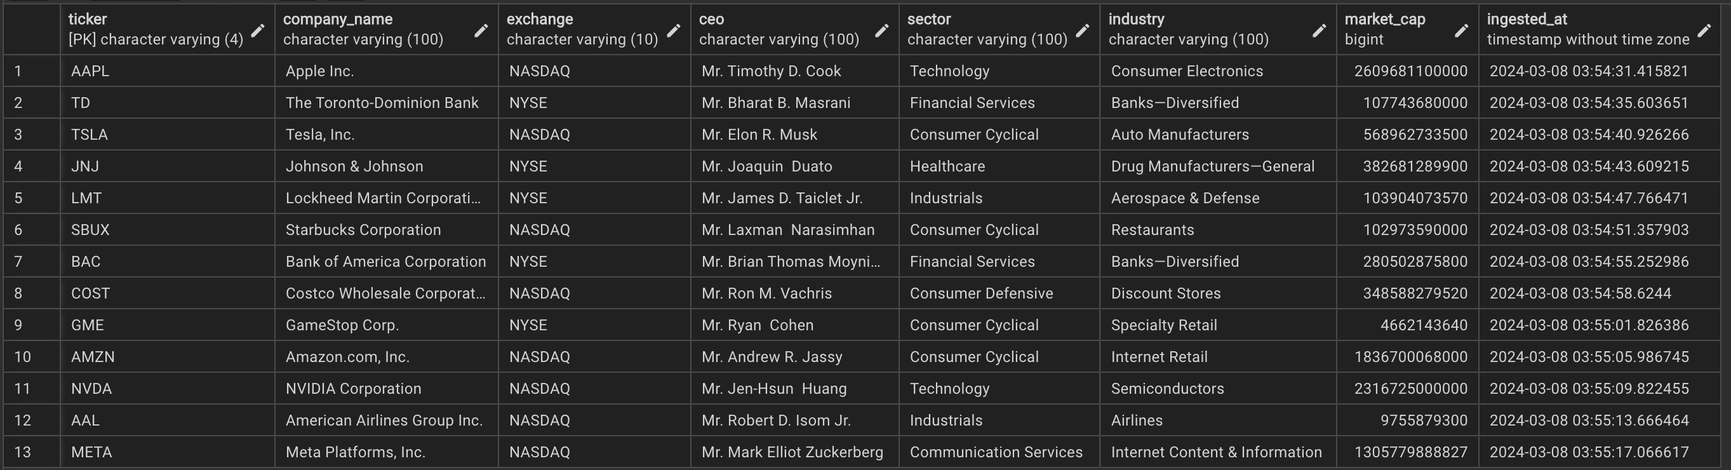Click the 4662143640 market cap cell

[1408, 325]
